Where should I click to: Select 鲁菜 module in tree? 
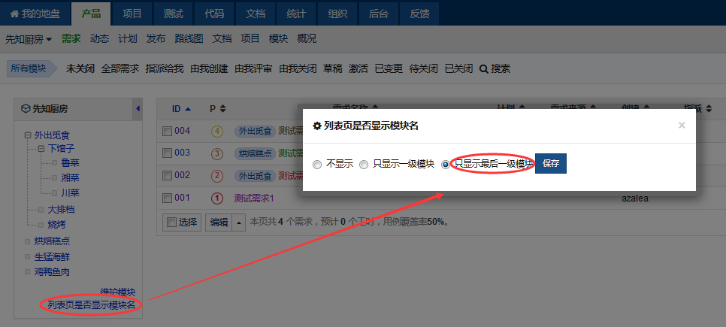click(71, 163)
